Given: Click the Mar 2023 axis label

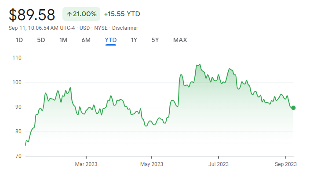Looking at the screenshot, I should [86, 164].
